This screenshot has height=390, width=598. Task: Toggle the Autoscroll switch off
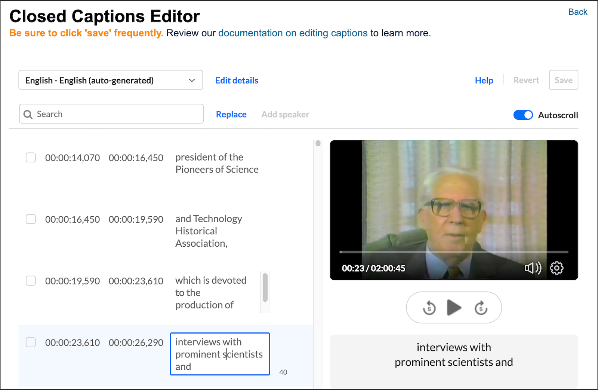523,115
